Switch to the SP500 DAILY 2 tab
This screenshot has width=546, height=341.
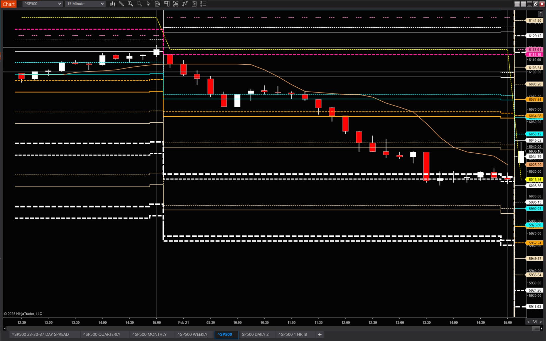pyautogui.click(x=256, y=334)
